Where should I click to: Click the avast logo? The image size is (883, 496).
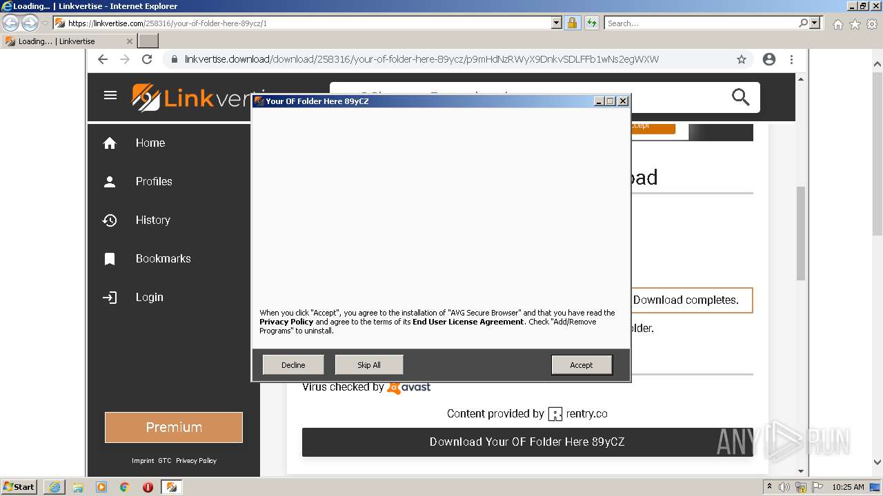click(409, 387)
